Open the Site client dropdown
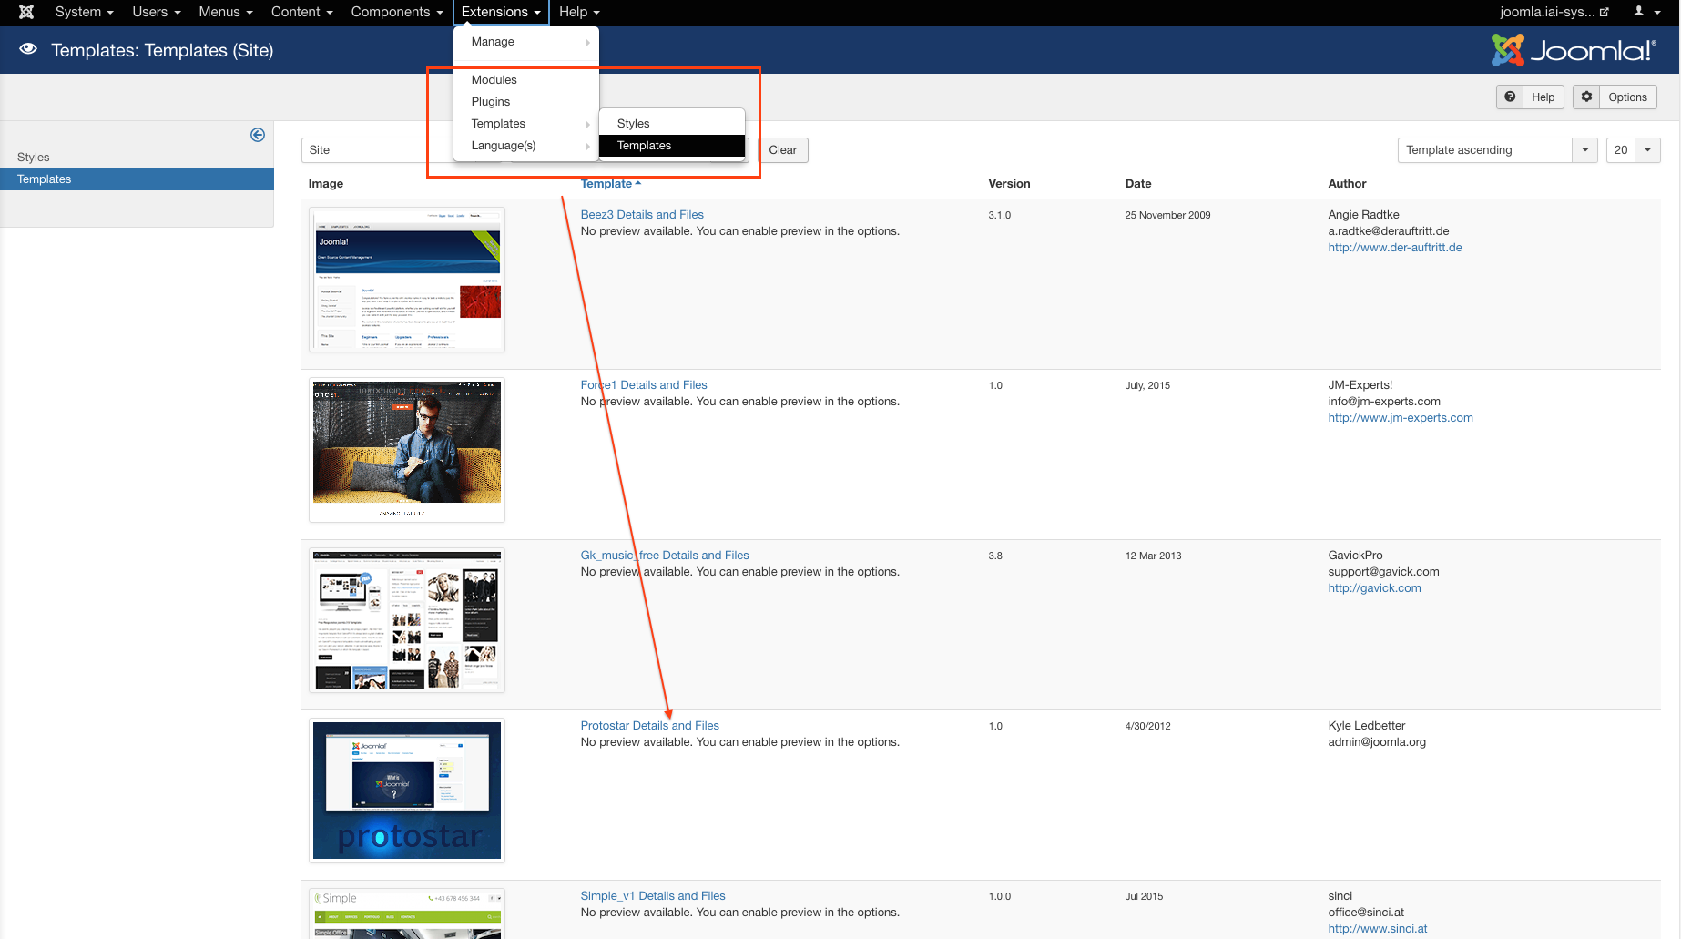Image resolution: width=1681 pixels, height=939 pixels. [x=377, y=150]
